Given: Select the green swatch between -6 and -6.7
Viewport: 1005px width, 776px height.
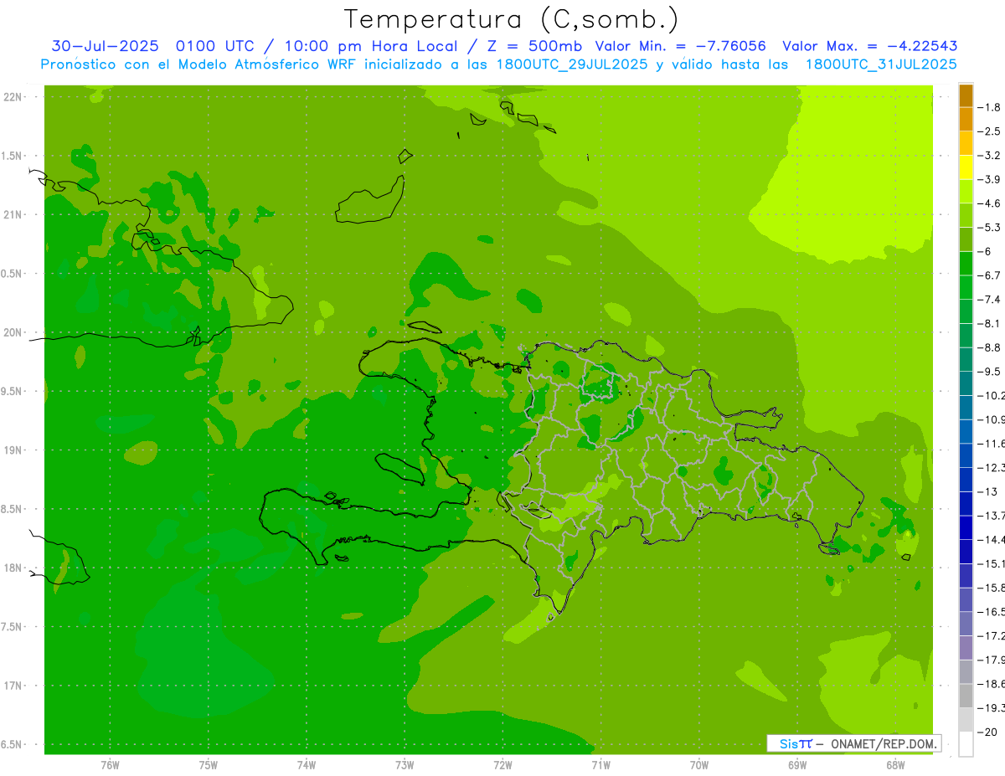Looking at the screenshot, I should [966, 264].
